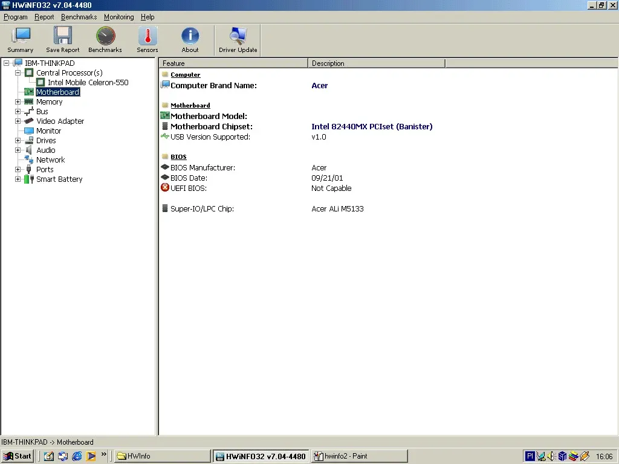Expand the Smart Battery tree node

18,179
